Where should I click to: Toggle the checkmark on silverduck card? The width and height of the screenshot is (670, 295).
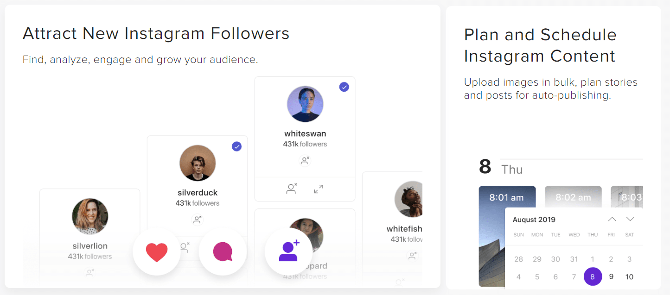236,146
